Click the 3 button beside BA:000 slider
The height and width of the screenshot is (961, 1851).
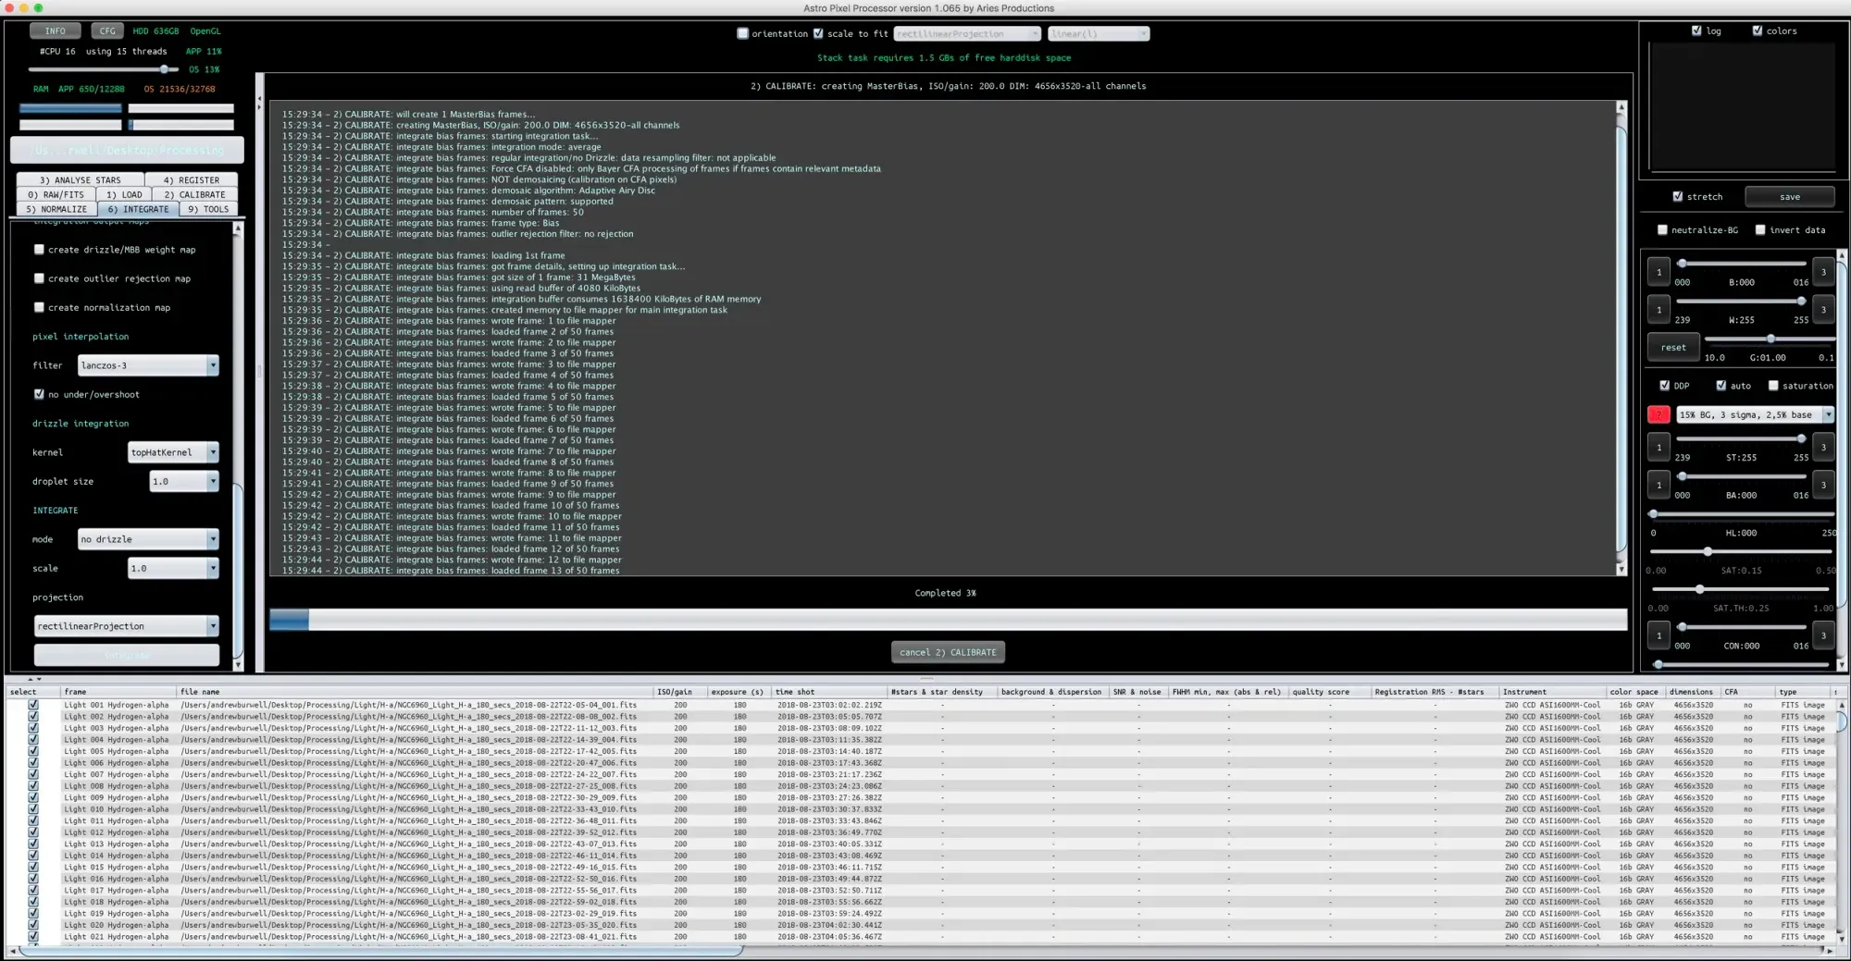tap(1823, 485)
